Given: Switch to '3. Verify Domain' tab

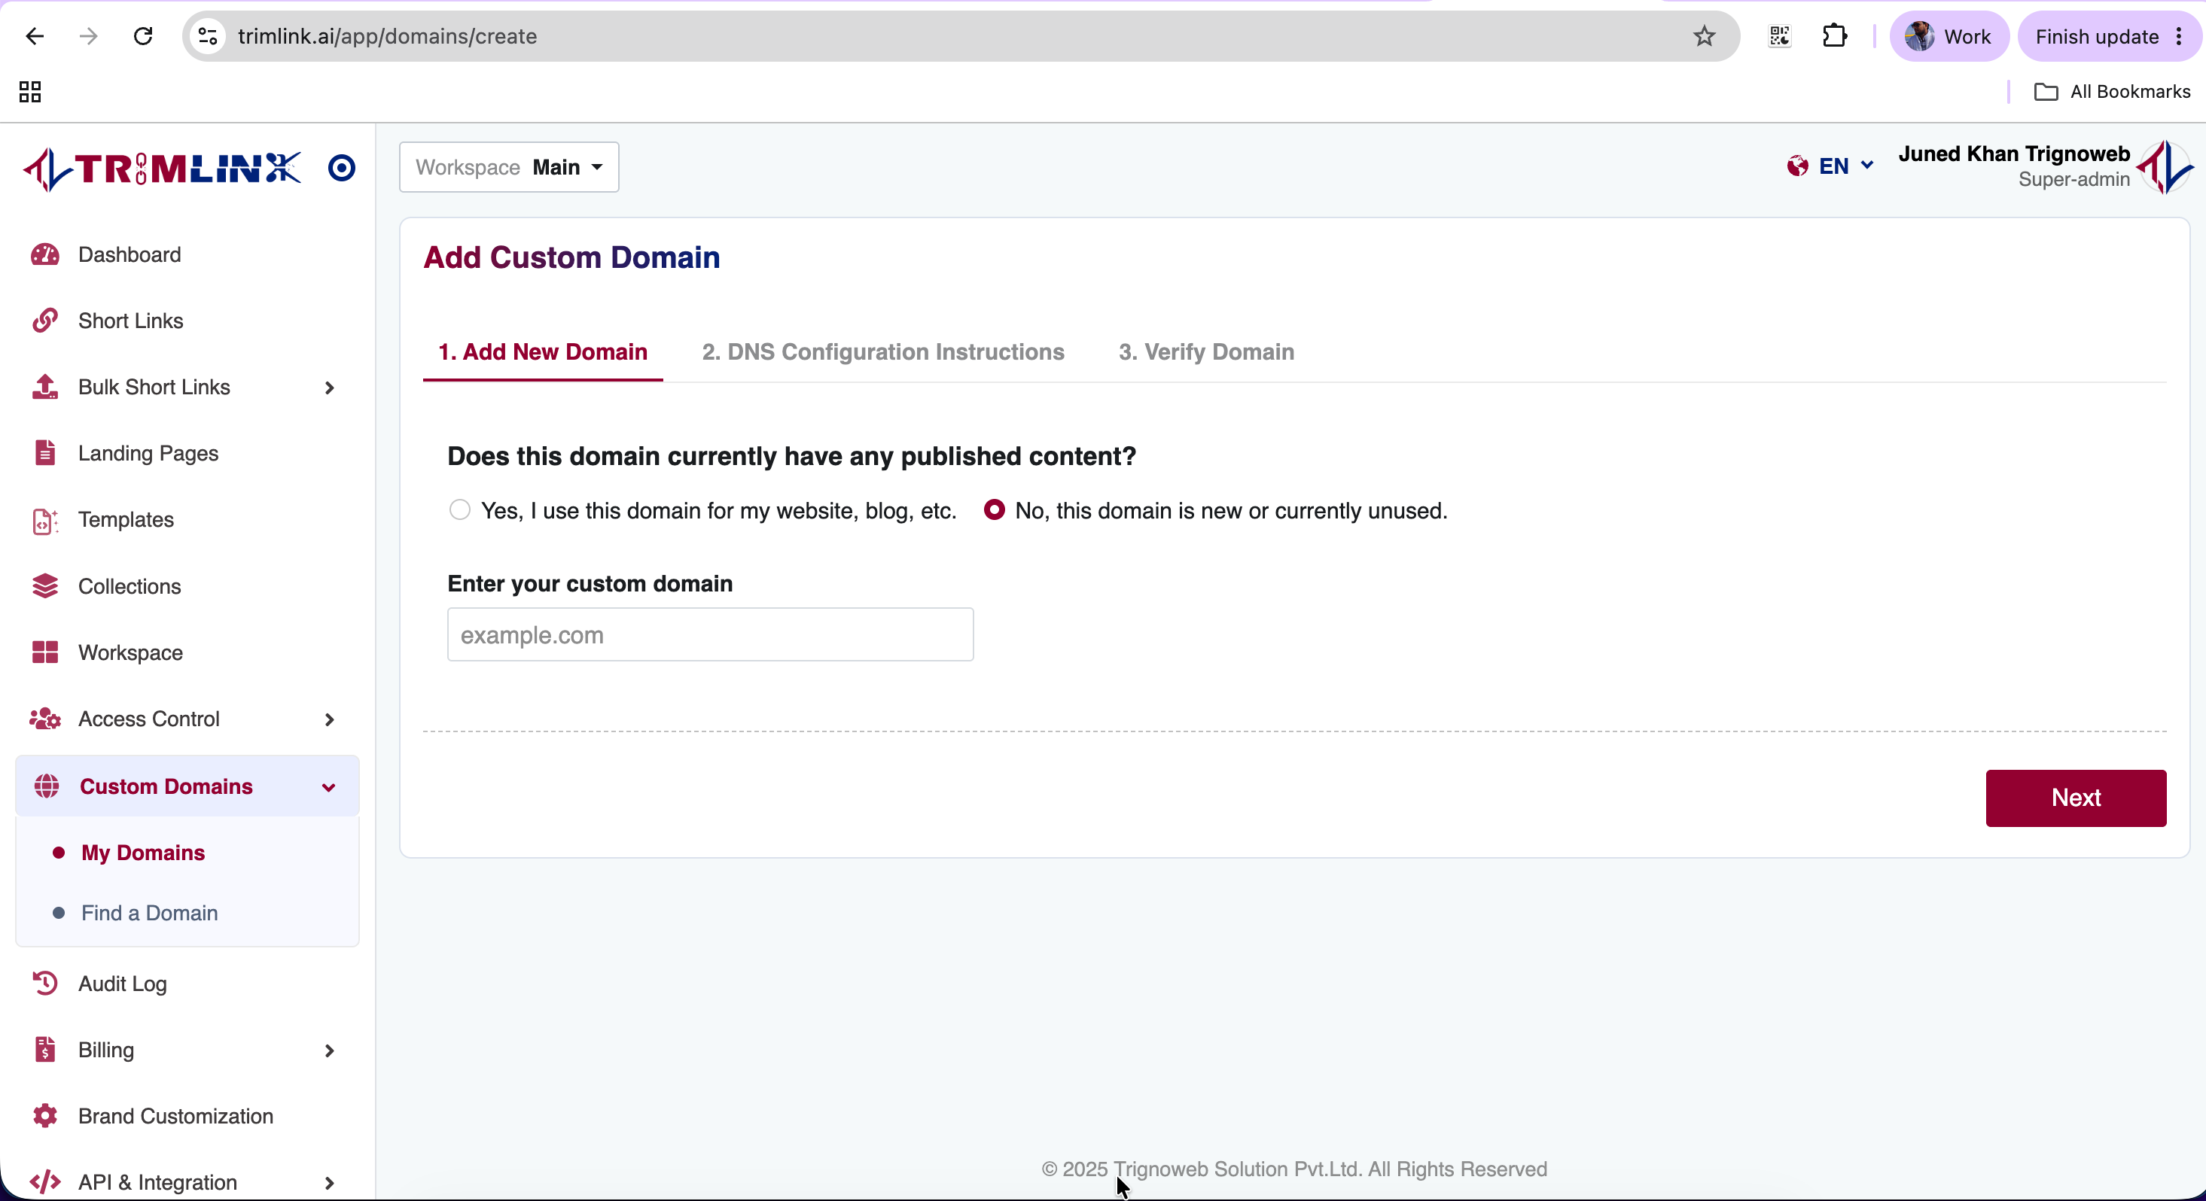Looking at the screenshot, I should coord(1205,352).
